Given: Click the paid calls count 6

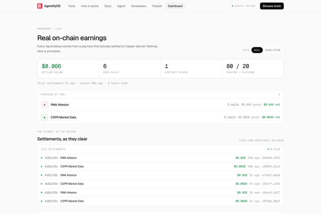Looking at the screenshot, I should (x=105, y=66).
